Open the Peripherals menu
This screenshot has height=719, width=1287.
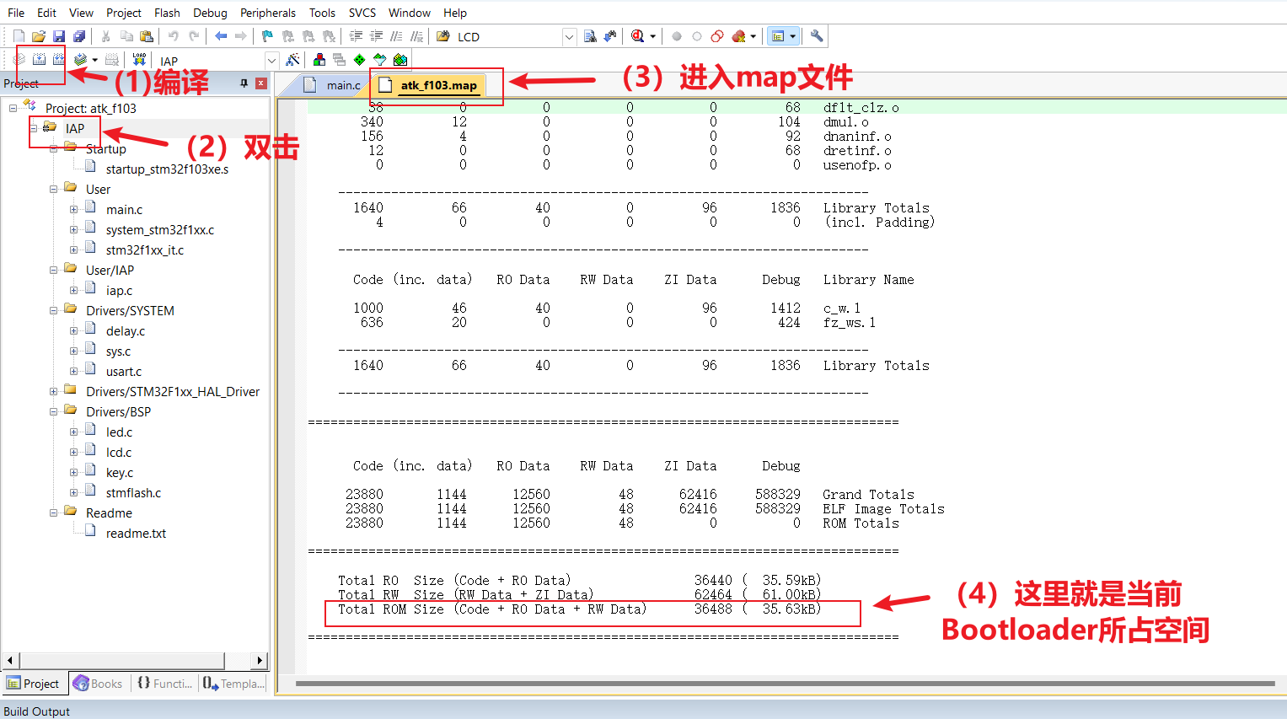click(x=268, y=13)
